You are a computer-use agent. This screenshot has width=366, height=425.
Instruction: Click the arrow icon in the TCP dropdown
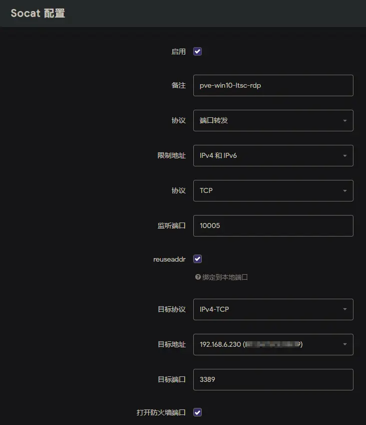pos(344,191)
